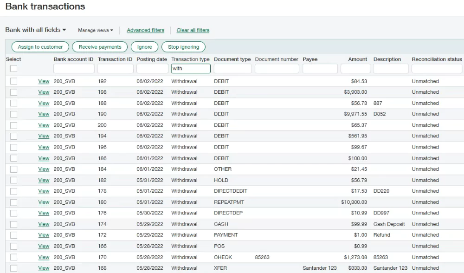Click the Payee filter input

coord(320,69)
